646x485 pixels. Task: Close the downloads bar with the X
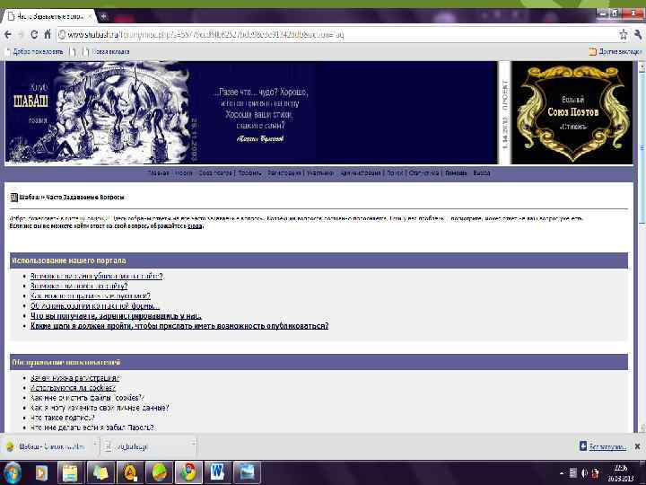[637, 446]
